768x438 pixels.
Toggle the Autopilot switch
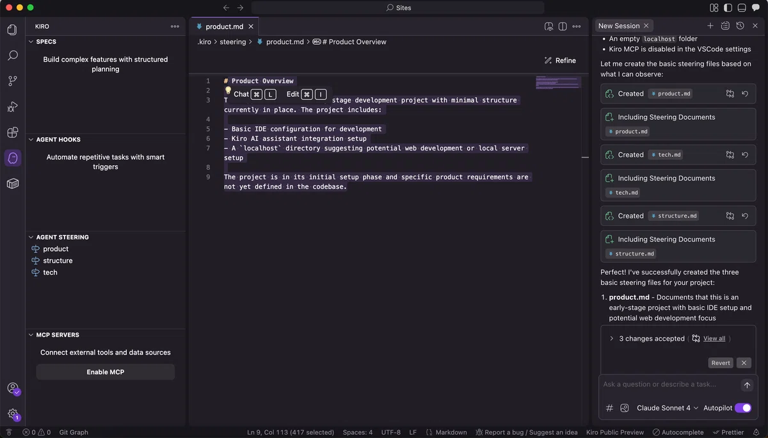coord(743,408)
